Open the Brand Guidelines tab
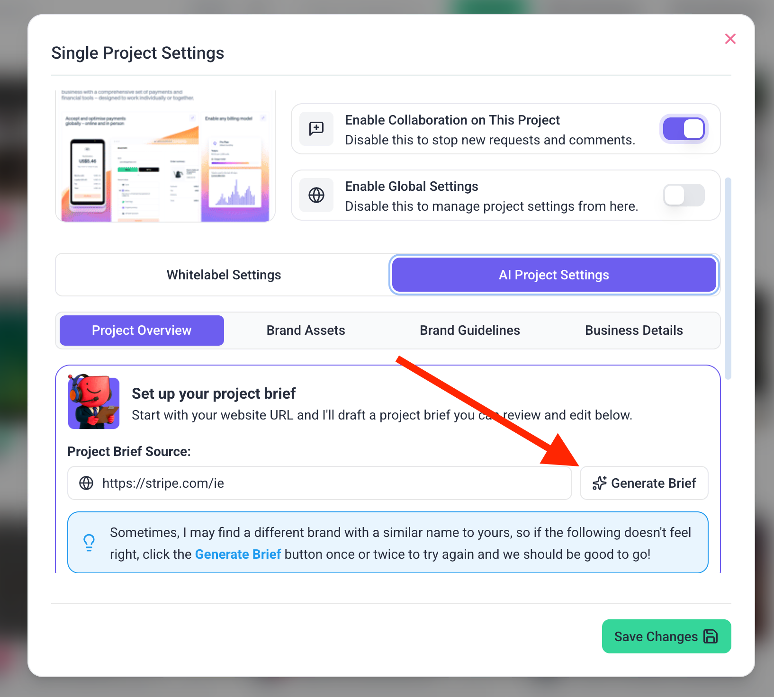 (x=469, y=331)
